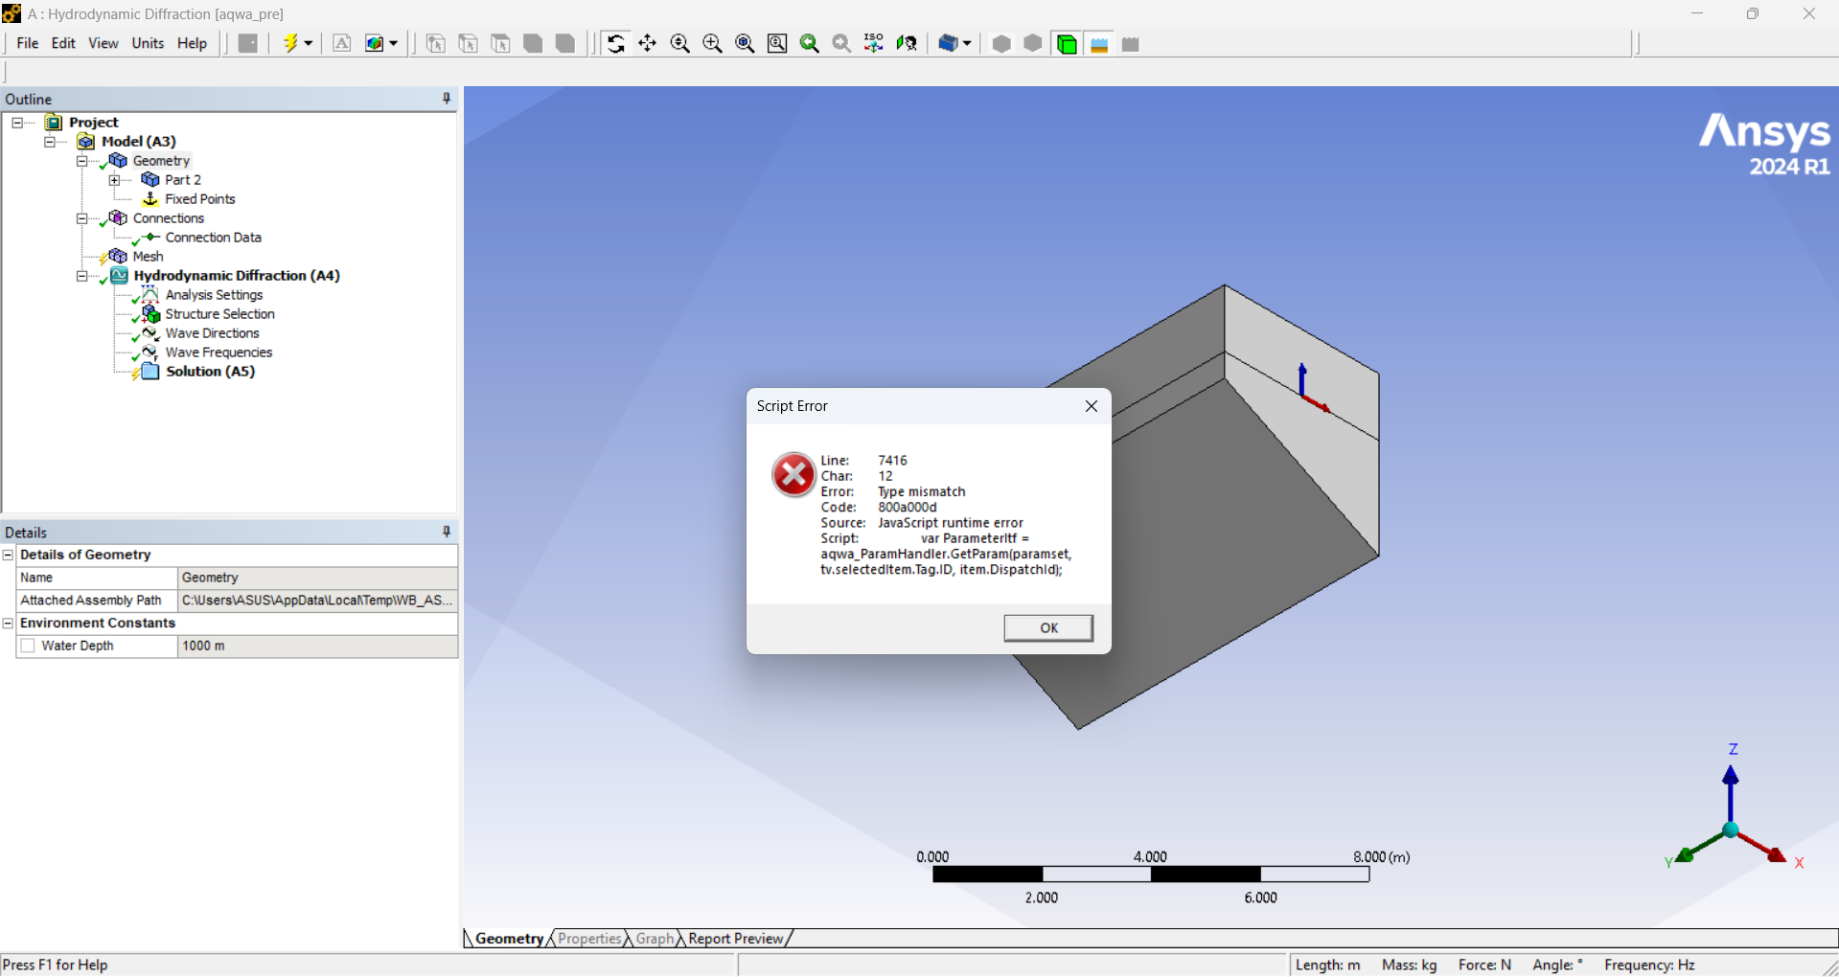The width and height of the screenshot is (1839, 977).
Task: Open the Units menu
Action: (148, 43)
